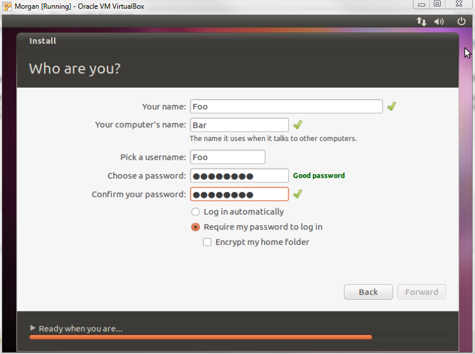The height and width of the screenshot is (354, 475).
Task: Click green checkmark beside Your name field
Action: click(x=391, y=106)
